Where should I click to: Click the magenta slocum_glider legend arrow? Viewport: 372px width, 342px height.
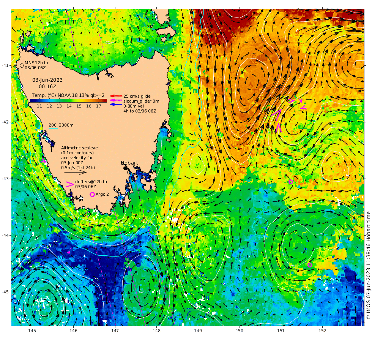point(116,100)
